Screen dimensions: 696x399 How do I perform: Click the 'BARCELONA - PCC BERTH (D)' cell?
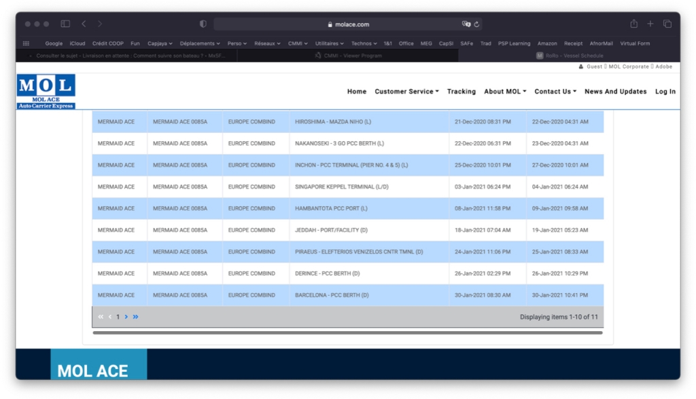(369, 295)
